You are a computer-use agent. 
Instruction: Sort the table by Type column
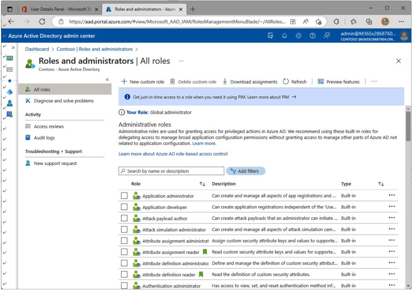pyautogui.click(x=381, y=184)
